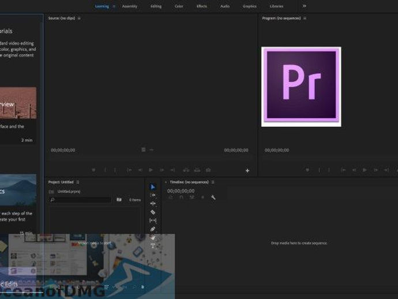Viewport: 398px width, 299px height.
Task: Open the overview tutorial thumbnail
Action: 18,103
